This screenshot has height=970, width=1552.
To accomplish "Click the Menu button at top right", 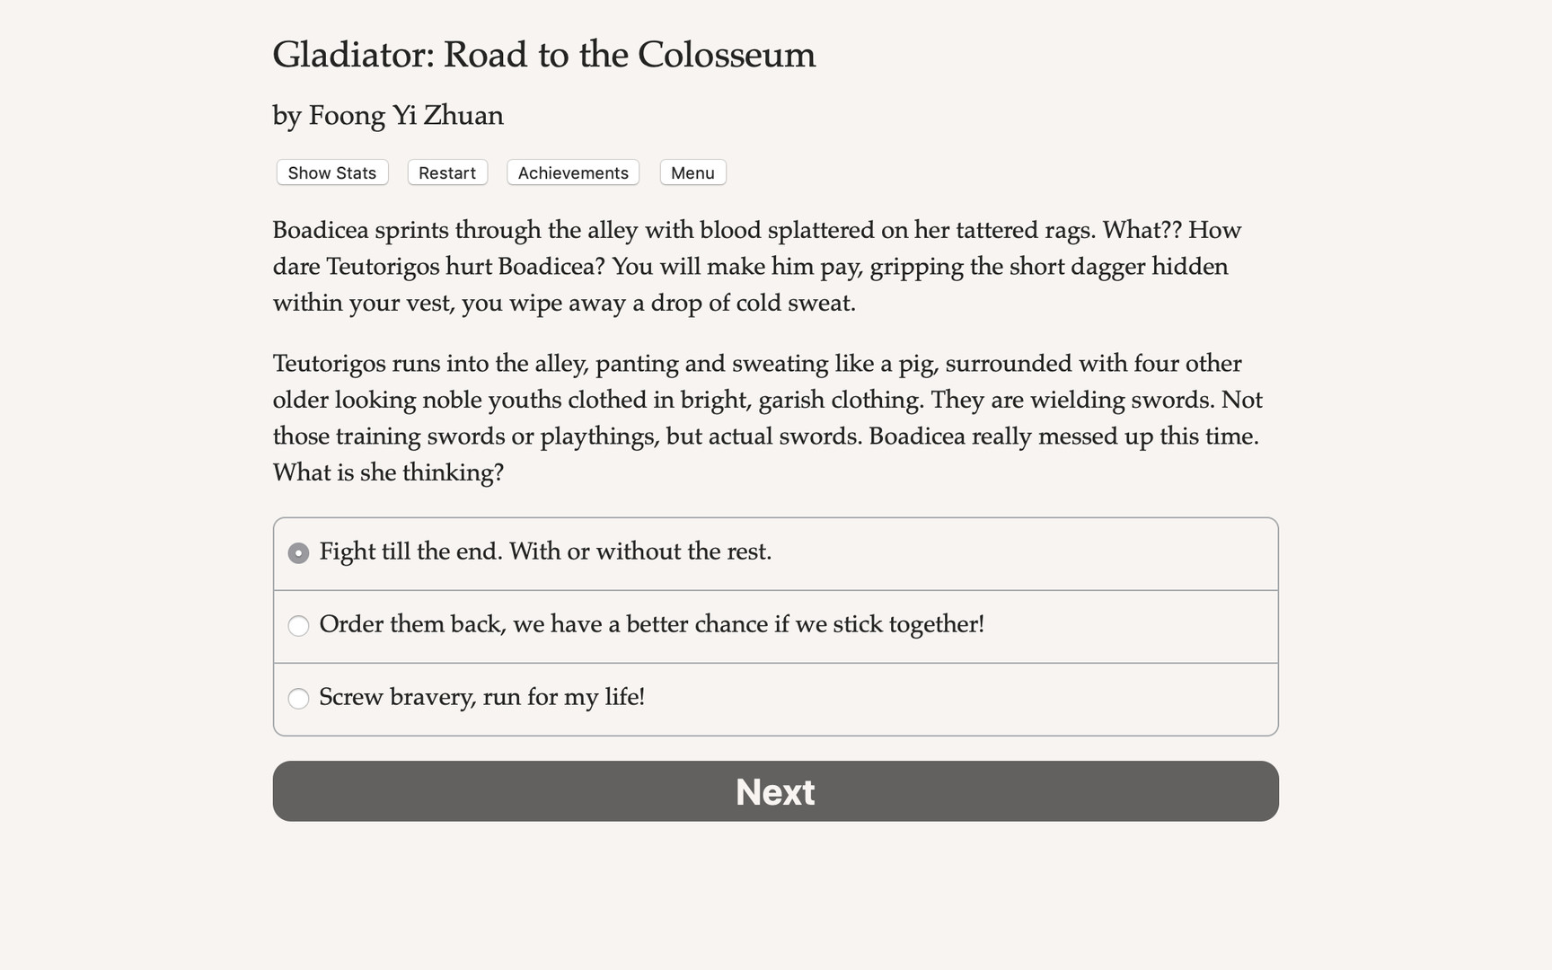I will [x=692, y=172].
